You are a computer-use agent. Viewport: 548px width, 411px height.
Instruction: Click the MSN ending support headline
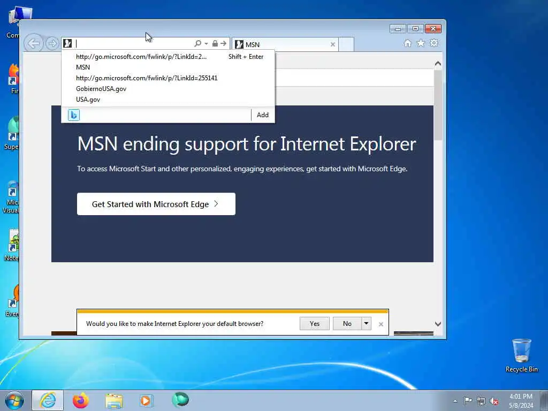(247, 143)
